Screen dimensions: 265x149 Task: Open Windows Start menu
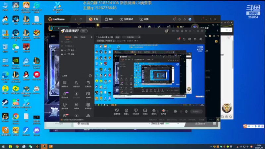(3, 146)
